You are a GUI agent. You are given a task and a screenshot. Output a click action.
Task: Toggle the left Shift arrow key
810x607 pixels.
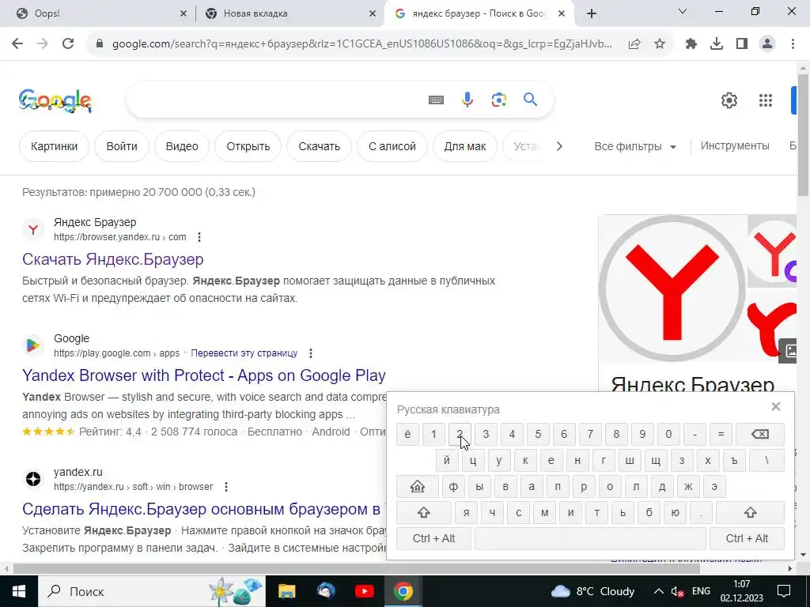pyautogui.click(x=424, y=512)
